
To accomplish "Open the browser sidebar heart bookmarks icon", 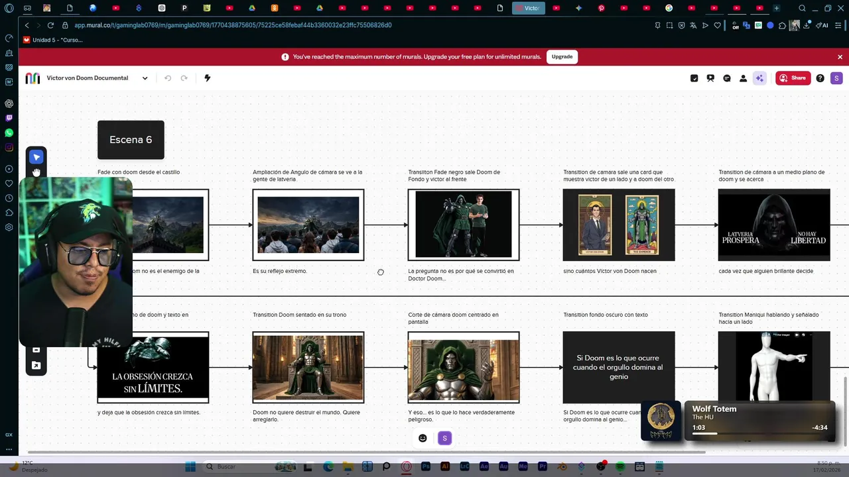I will tap(9, 184).
